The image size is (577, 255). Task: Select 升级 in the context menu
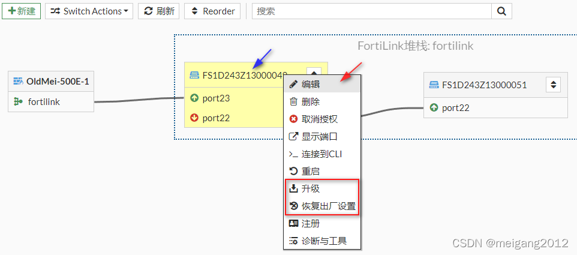point(322,189)
